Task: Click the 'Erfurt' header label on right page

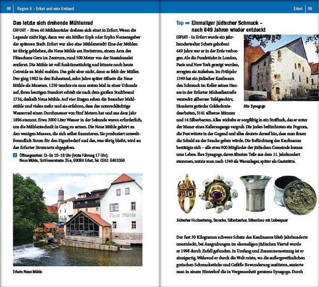Action: pyautogui.click(x=298, y=8)
